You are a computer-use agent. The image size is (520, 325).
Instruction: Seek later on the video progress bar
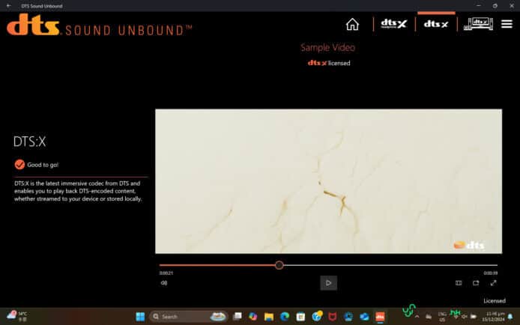coord(390,265)
